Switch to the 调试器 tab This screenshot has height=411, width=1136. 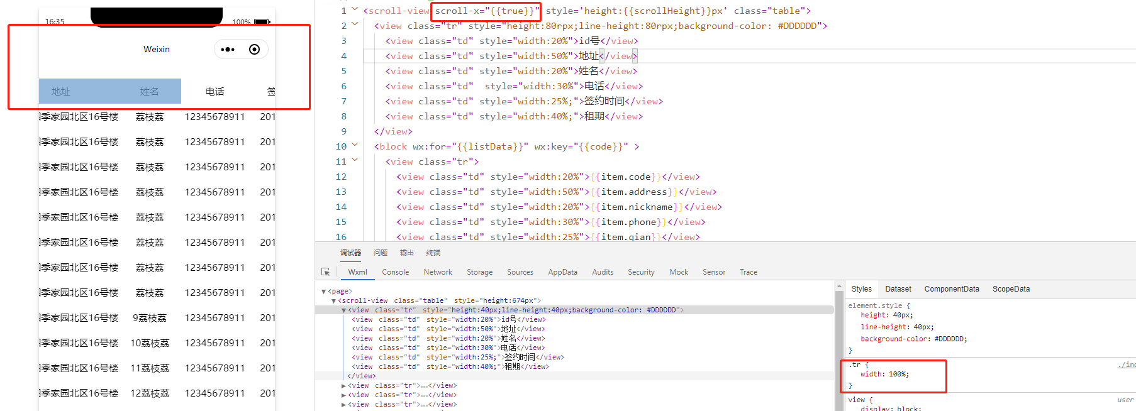(x=350, y=253)
